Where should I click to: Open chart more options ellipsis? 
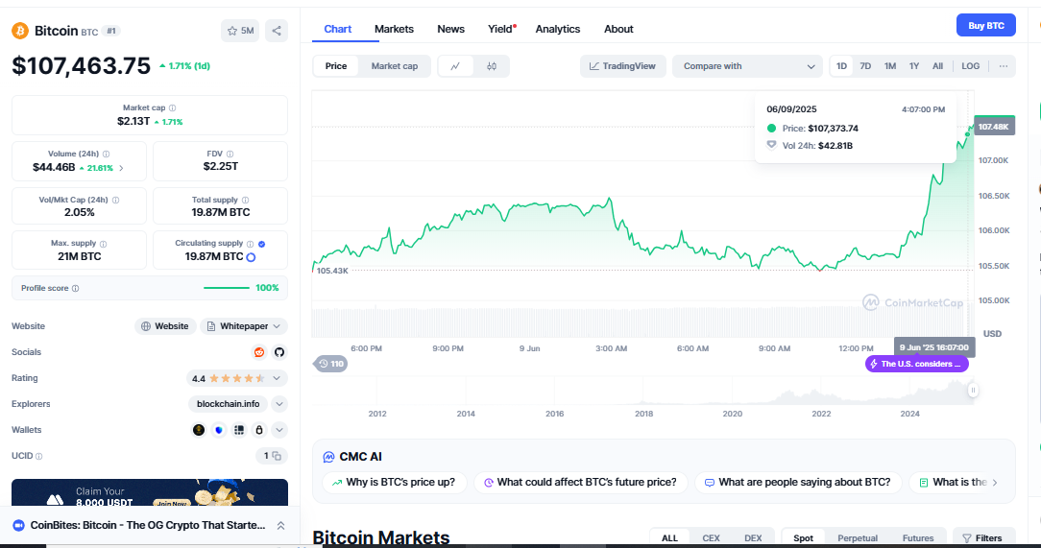[1004, 65]
